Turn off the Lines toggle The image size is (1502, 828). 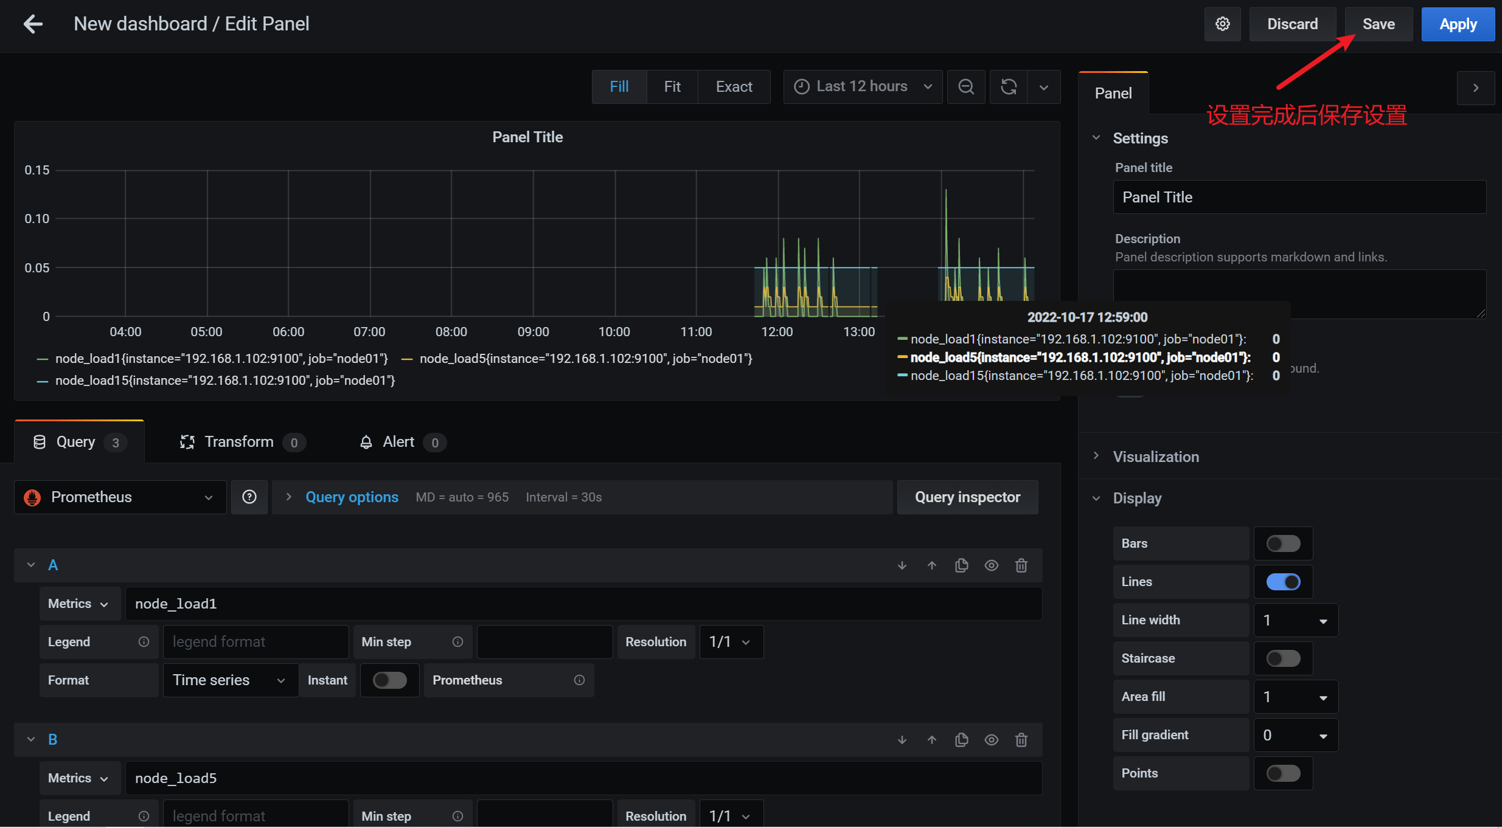[x=1283, y=582]
